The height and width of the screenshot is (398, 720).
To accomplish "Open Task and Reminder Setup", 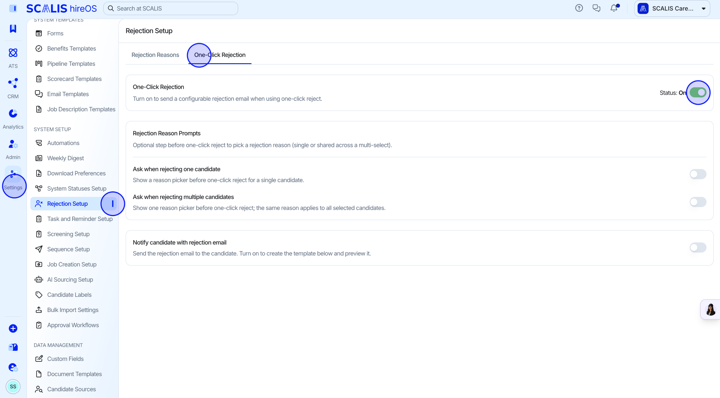I will pyautogui.click(x=74, y=219).
